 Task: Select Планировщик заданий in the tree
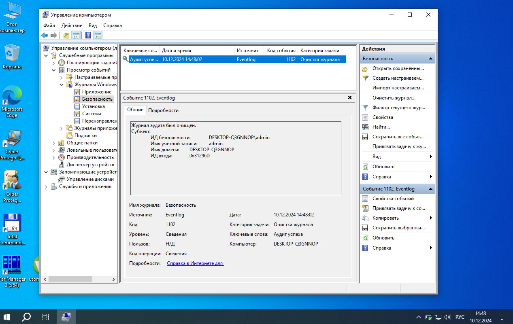point(92,63)
